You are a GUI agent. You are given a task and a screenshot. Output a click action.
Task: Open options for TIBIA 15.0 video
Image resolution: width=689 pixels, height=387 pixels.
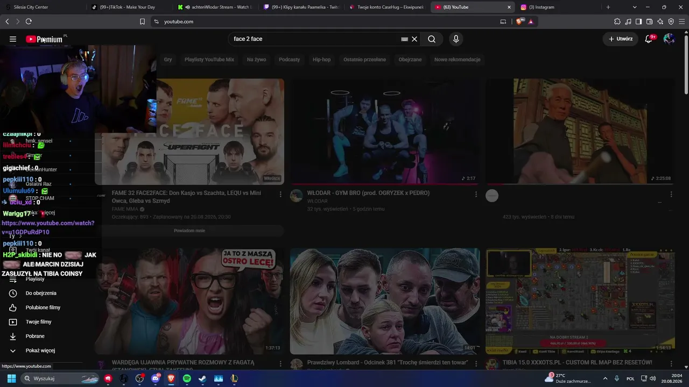click(x=671, y=364)
